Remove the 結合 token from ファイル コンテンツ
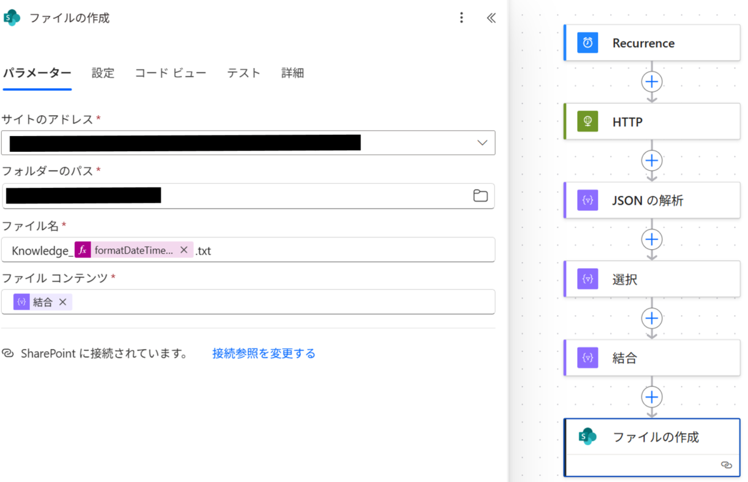The image size is (748, 482). 62,302
